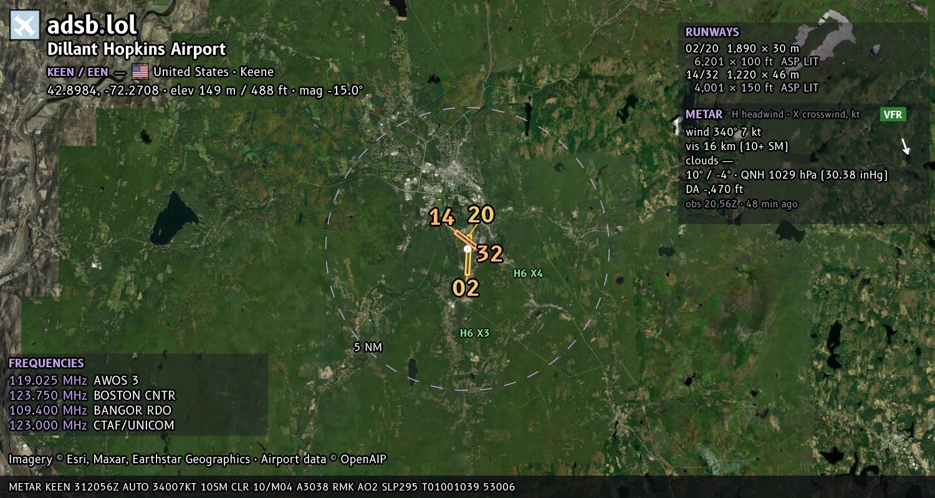The height and width of the screenshot is (498, 935).
Task: Click the RUNWAYS panel heading
Action: pyautogui.click(x=712, y=32)
